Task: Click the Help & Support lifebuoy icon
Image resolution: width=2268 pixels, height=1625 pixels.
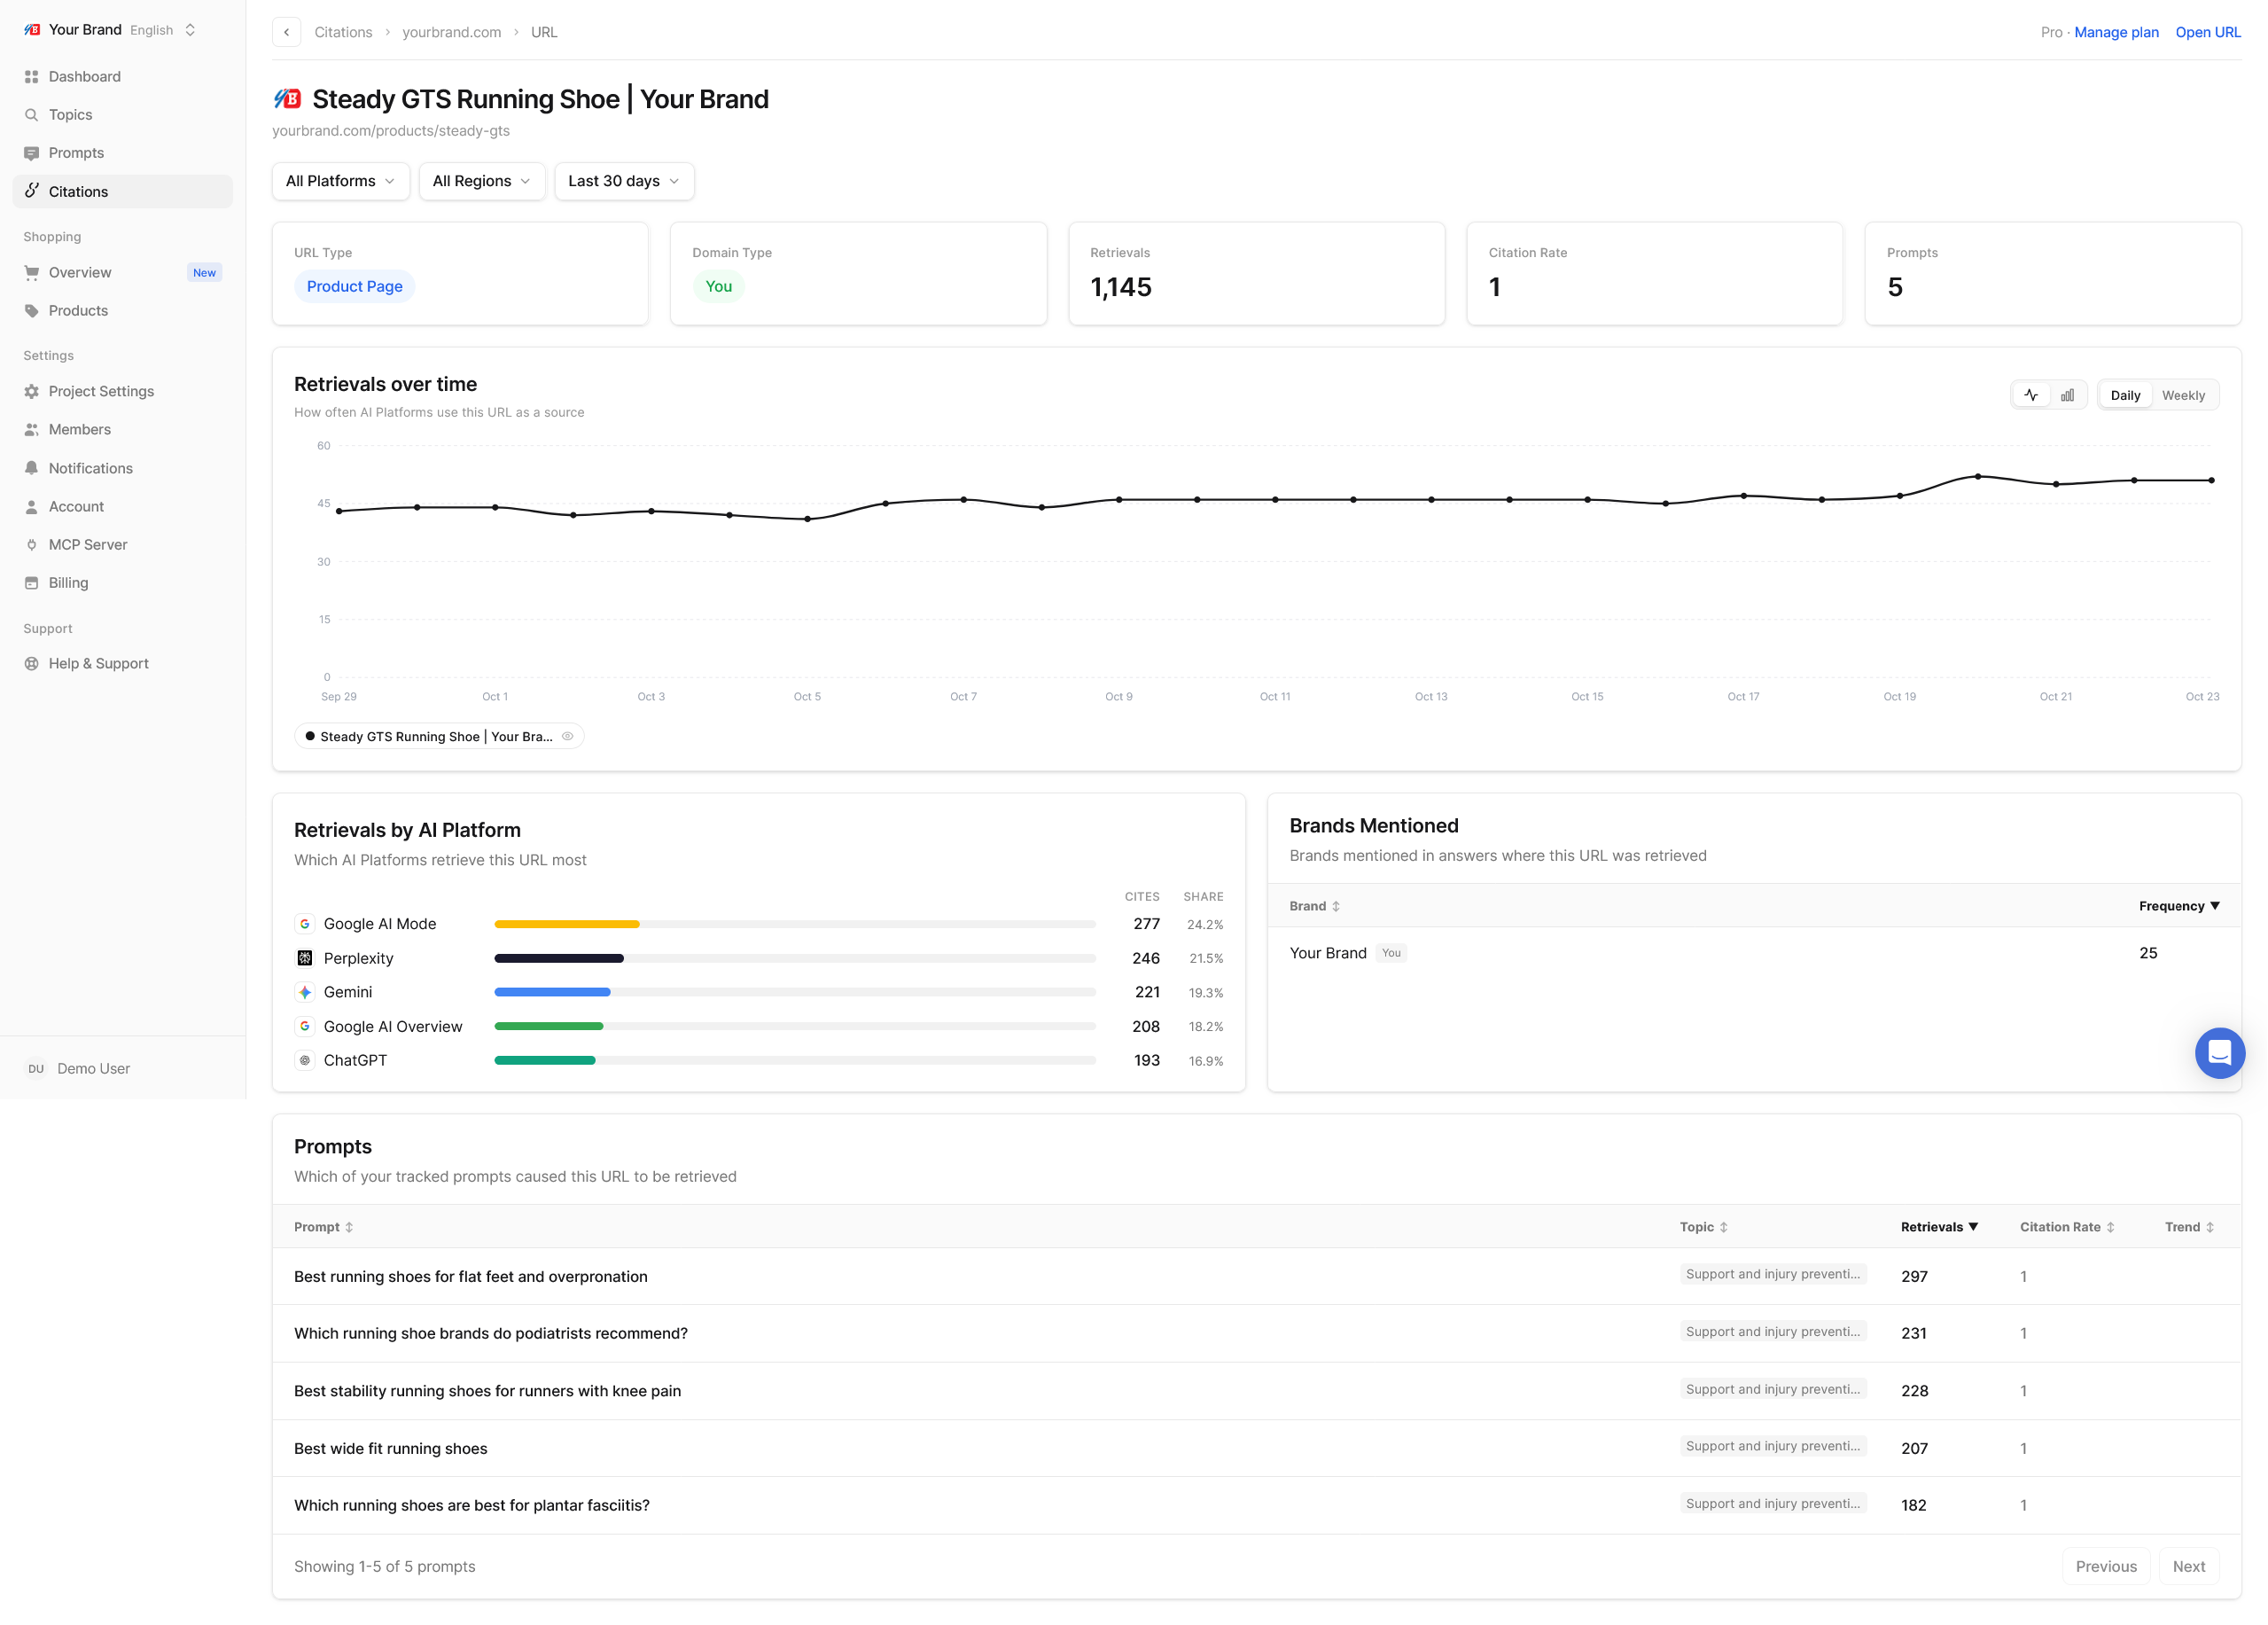Action: (x=31, y=664)
